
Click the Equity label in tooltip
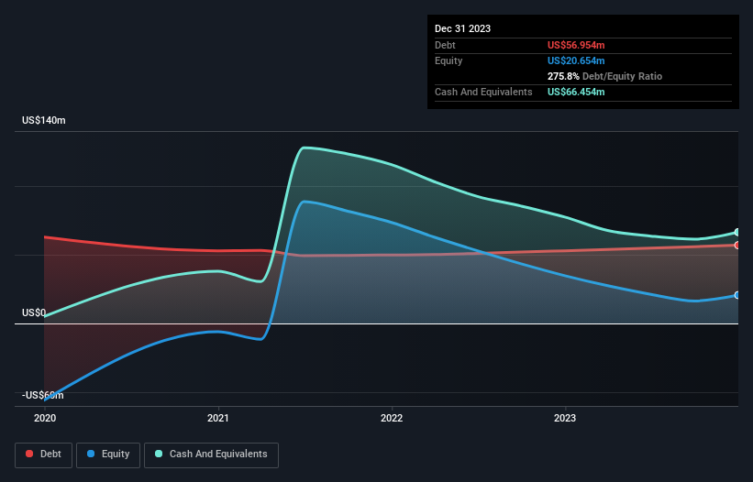448,60
